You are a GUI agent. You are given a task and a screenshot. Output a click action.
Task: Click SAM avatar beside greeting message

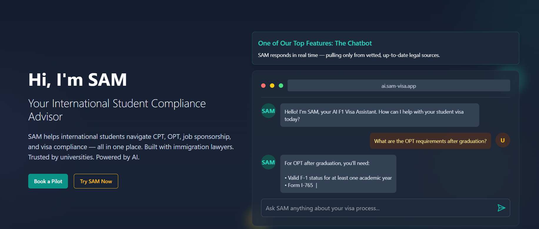pyautogui.click(x=268, y=111)
